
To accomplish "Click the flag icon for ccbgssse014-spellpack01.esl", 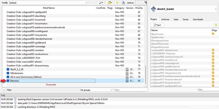I will point(213,85).
